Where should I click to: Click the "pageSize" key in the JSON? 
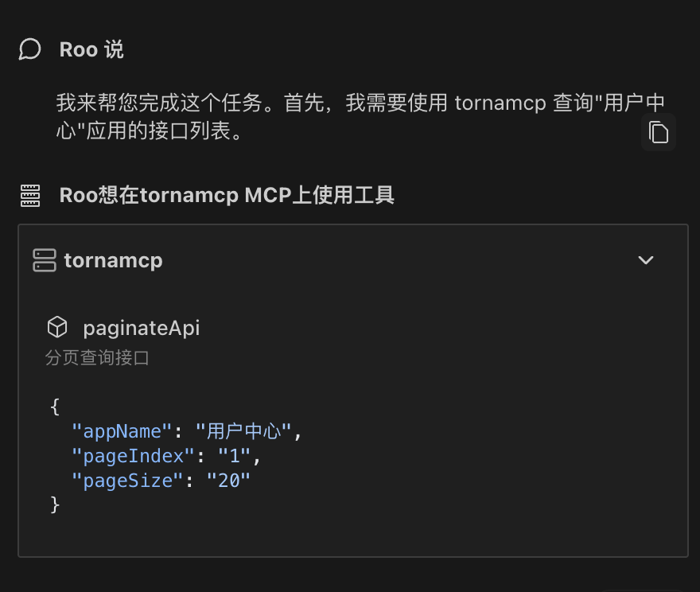point(128,481)
